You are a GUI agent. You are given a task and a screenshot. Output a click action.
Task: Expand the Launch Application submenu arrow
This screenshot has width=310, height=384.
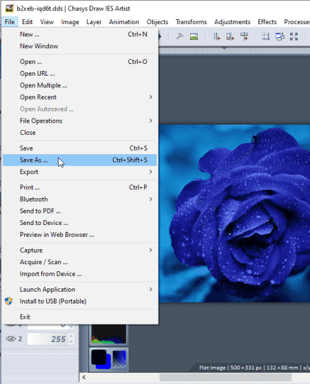(151, 289)
